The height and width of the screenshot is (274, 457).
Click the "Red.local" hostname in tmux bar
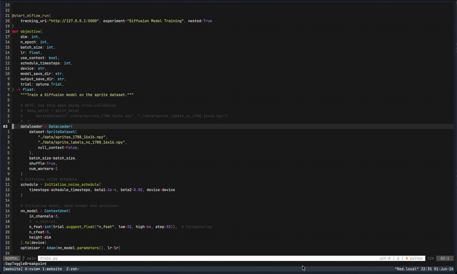(x=407, y=269)
